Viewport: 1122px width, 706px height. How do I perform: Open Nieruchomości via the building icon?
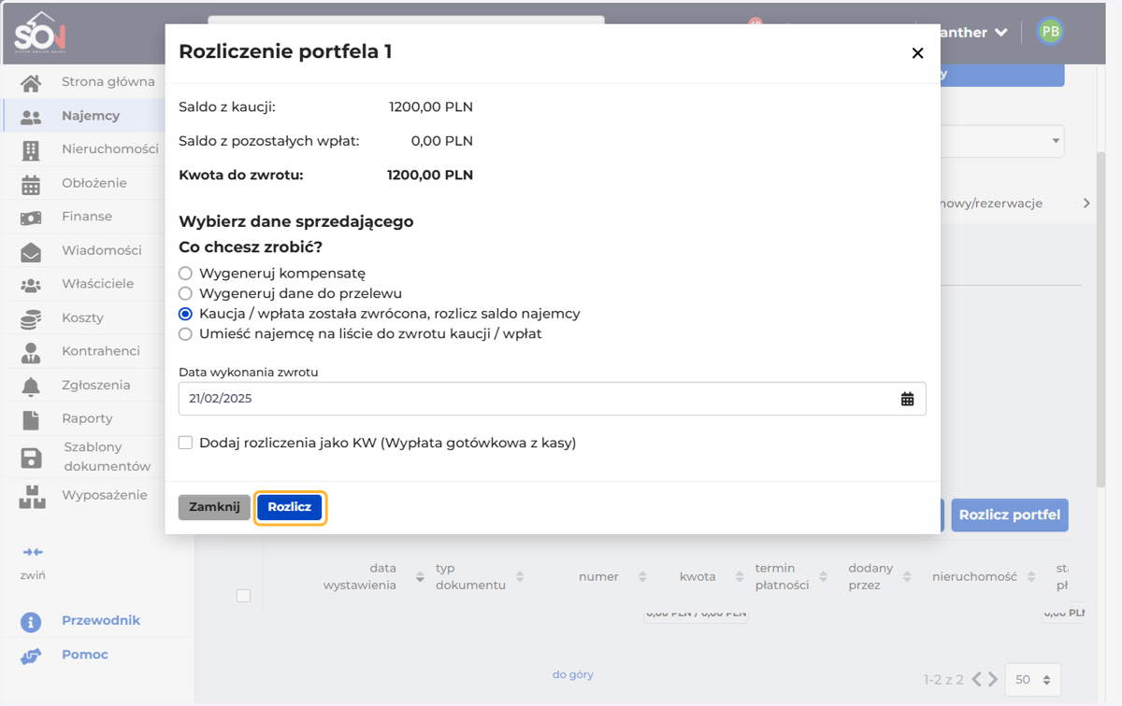point(31,149)
